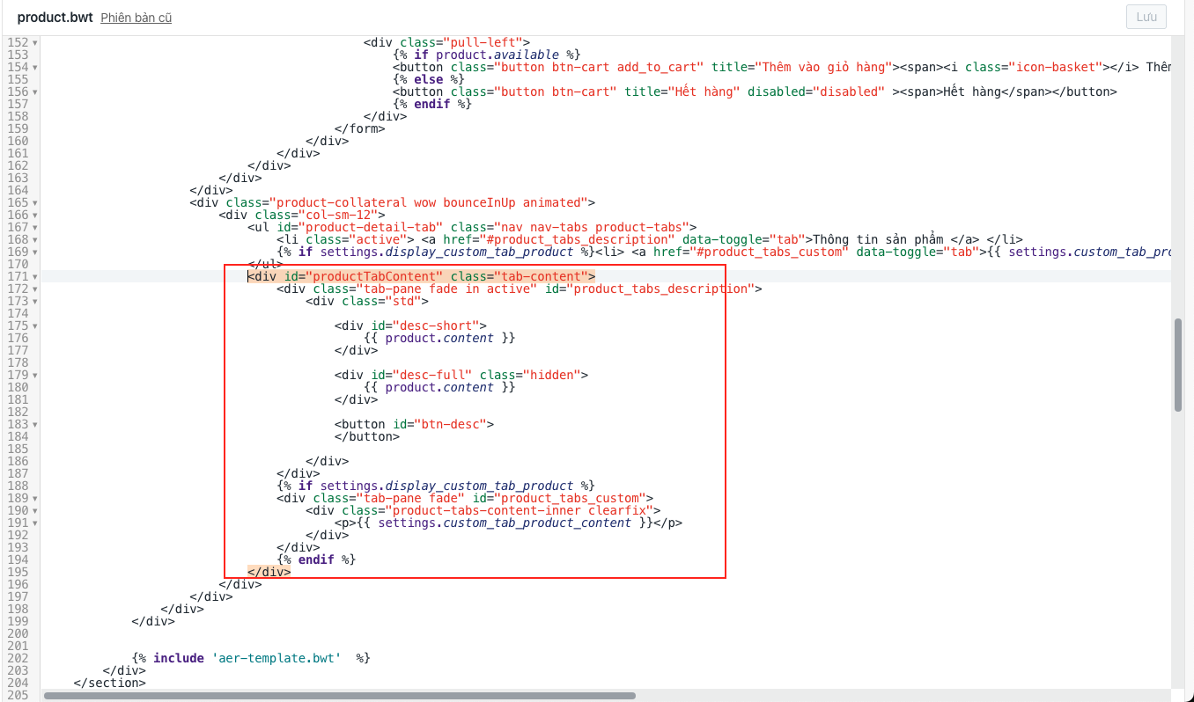This screenshot has width=1194, height=702.
Task: Click the Lưu save button
Action: point(1146,17)
